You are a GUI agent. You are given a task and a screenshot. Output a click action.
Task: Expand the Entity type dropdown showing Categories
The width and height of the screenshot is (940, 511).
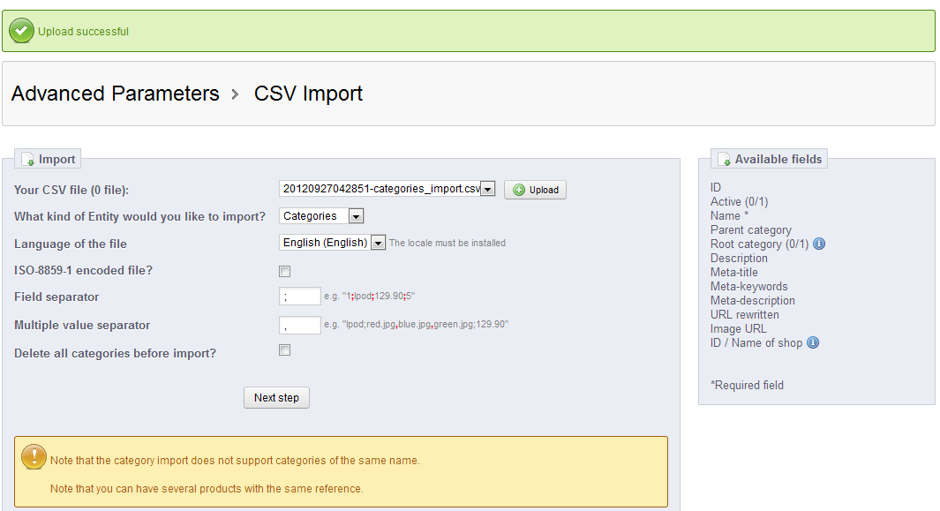pos(356,216)
